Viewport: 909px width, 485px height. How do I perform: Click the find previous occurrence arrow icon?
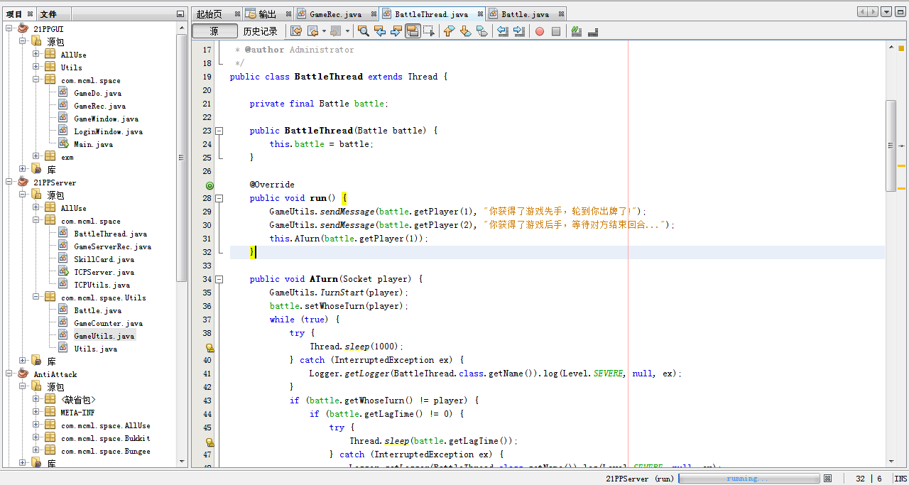coord(380,31)
